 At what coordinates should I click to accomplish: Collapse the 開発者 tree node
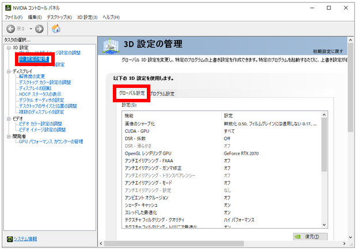click(9, 136)
